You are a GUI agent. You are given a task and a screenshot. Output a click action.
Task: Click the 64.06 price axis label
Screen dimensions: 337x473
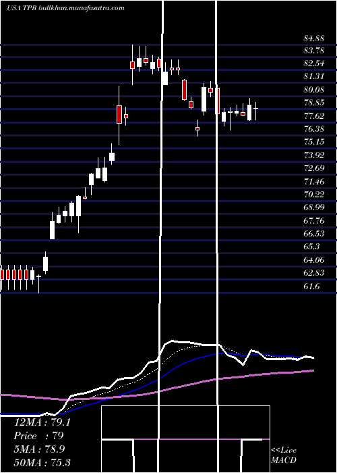tap(314, 259)
